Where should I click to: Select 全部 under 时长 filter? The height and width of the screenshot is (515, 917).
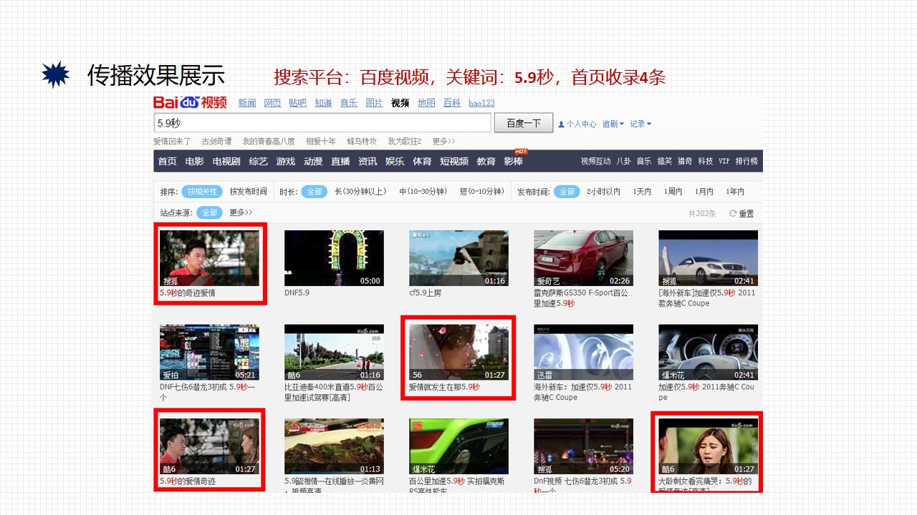pos(314,192)
